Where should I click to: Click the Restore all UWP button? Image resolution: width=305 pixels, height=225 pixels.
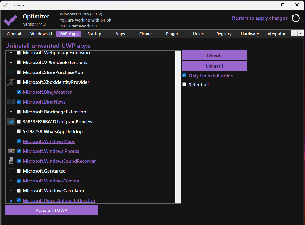(51, 210)
